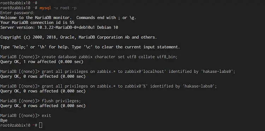Click the 'Server version: 10.3.22-MariaDB' line
Viewport: 265px width, 131px height.
tap(59, 28)
